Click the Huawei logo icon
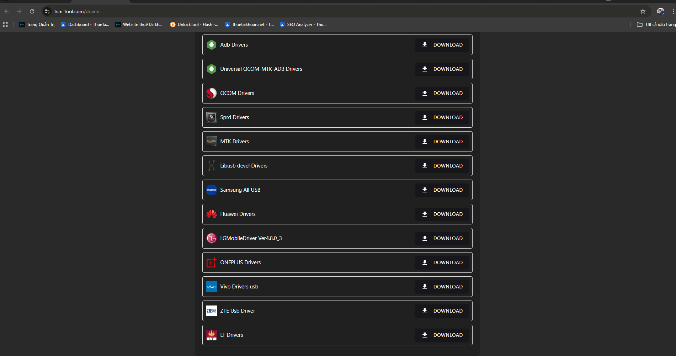This screenshot has height=356, width=676. tap(212, 214)
